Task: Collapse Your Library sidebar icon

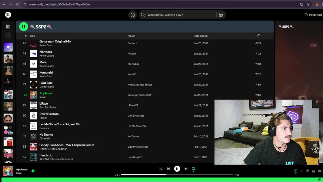Action: (8, 27)
